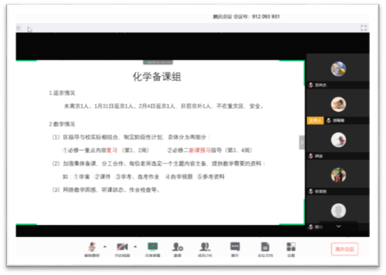The image size is (386, 275).
Task: Show the members list (34)
Action: click(205, 249)
